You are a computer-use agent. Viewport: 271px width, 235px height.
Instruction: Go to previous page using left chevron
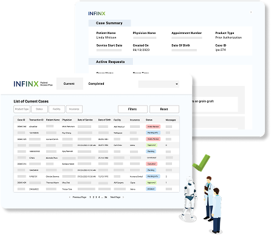[x=70, y=197]
